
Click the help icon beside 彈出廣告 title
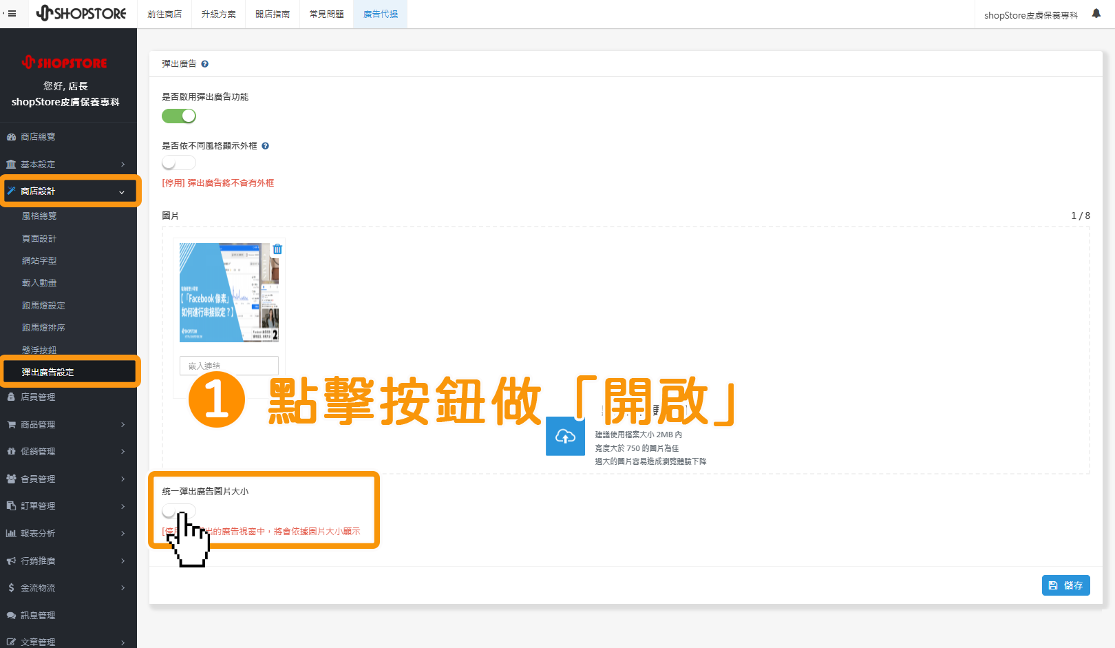(204, 64)
